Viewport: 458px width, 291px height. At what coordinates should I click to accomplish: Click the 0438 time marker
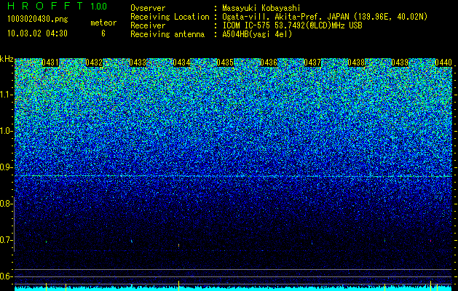[x=356, y=63]
